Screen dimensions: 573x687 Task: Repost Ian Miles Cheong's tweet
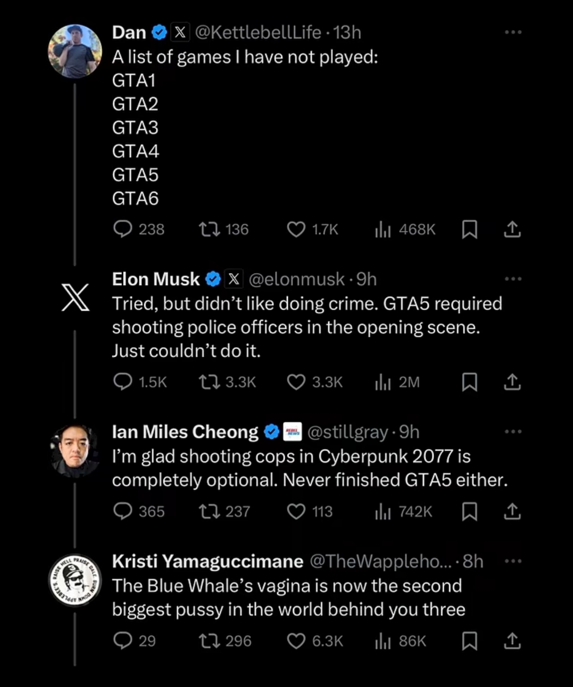click(x=209, y=511)
